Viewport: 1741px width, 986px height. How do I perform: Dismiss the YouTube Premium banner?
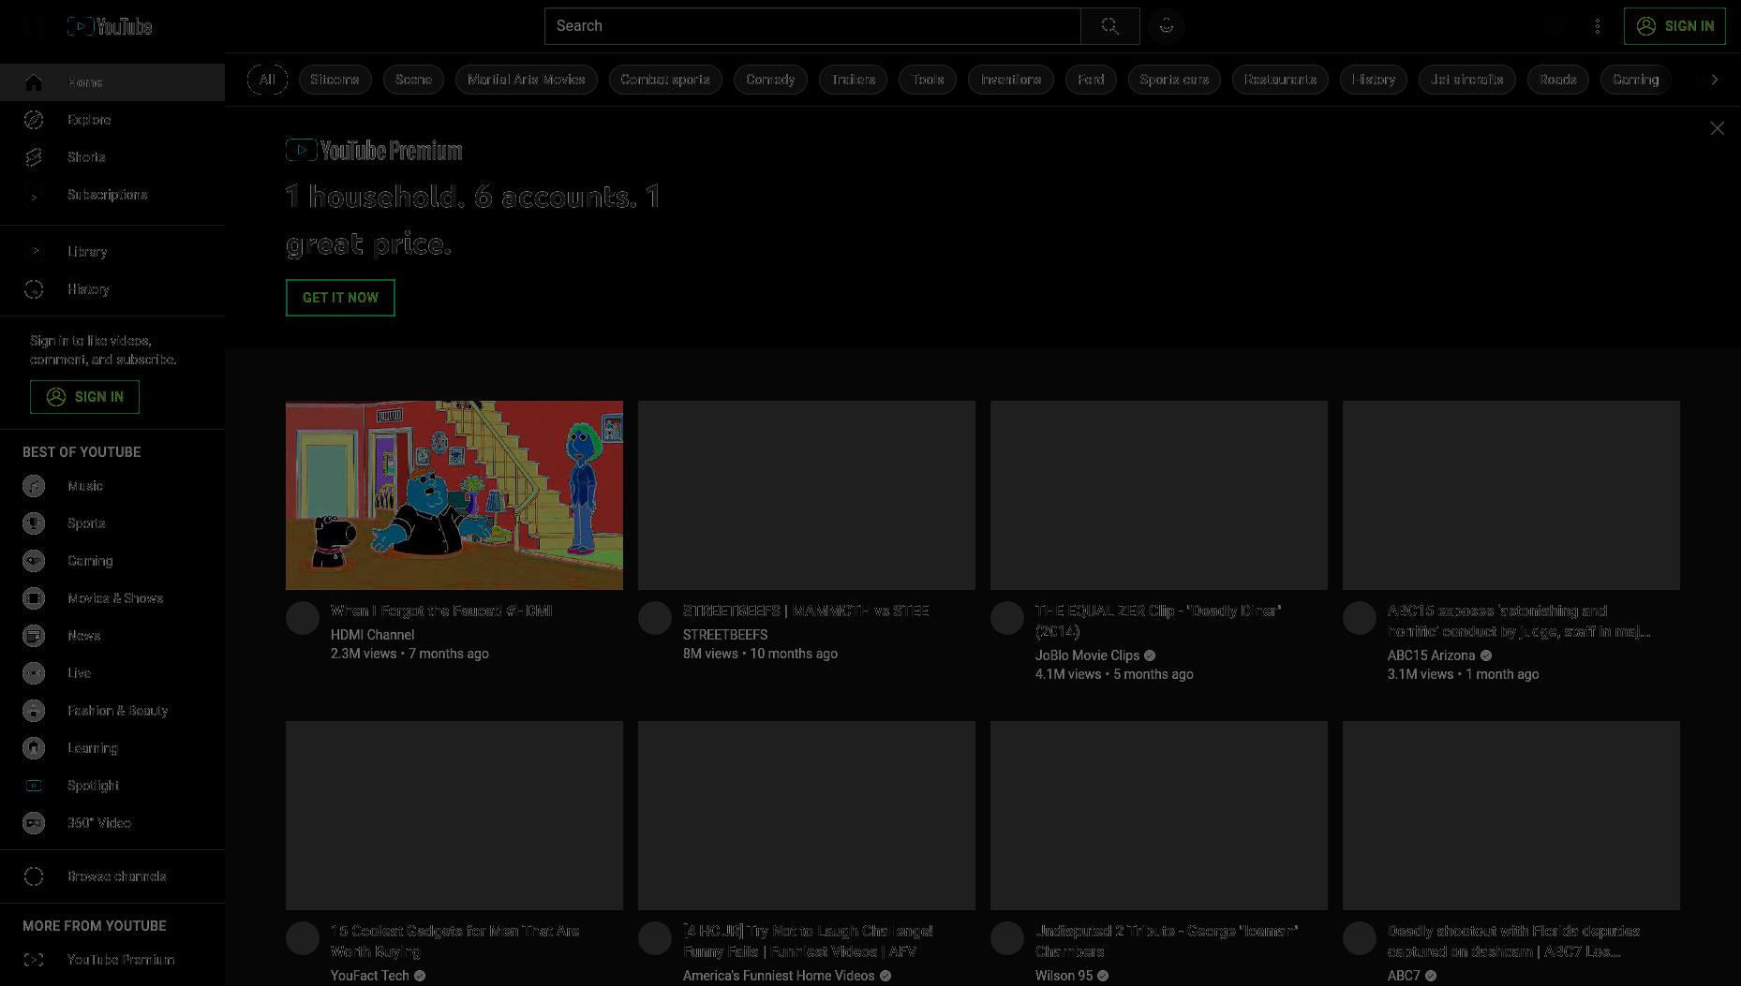tap(1717, 128)
